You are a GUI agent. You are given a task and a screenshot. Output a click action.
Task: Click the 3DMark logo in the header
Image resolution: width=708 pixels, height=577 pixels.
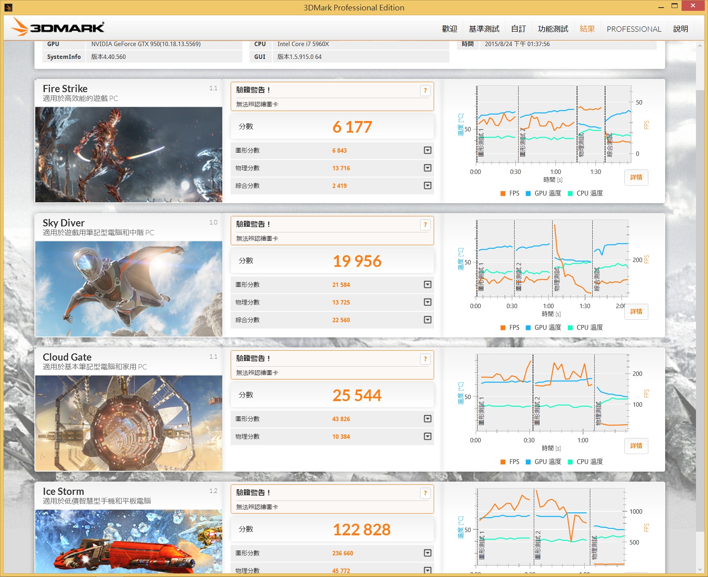[58, 27]
